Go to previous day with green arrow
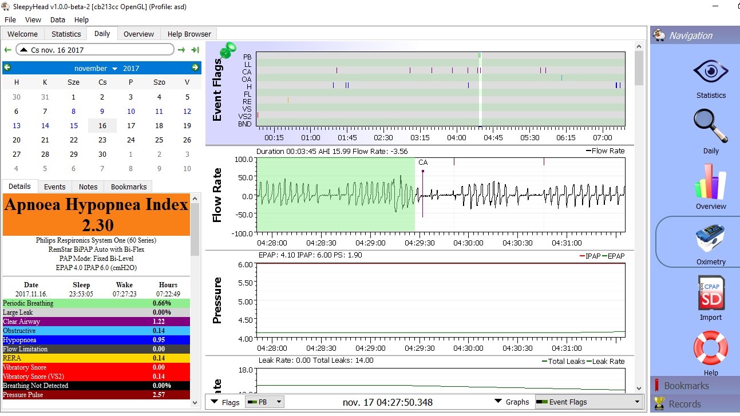The image size is (740, 416). [7, 50]
